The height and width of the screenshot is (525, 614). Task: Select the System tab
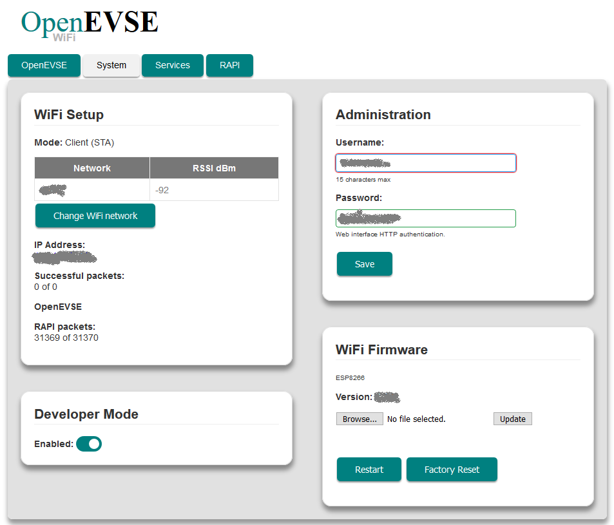(111, 65)
